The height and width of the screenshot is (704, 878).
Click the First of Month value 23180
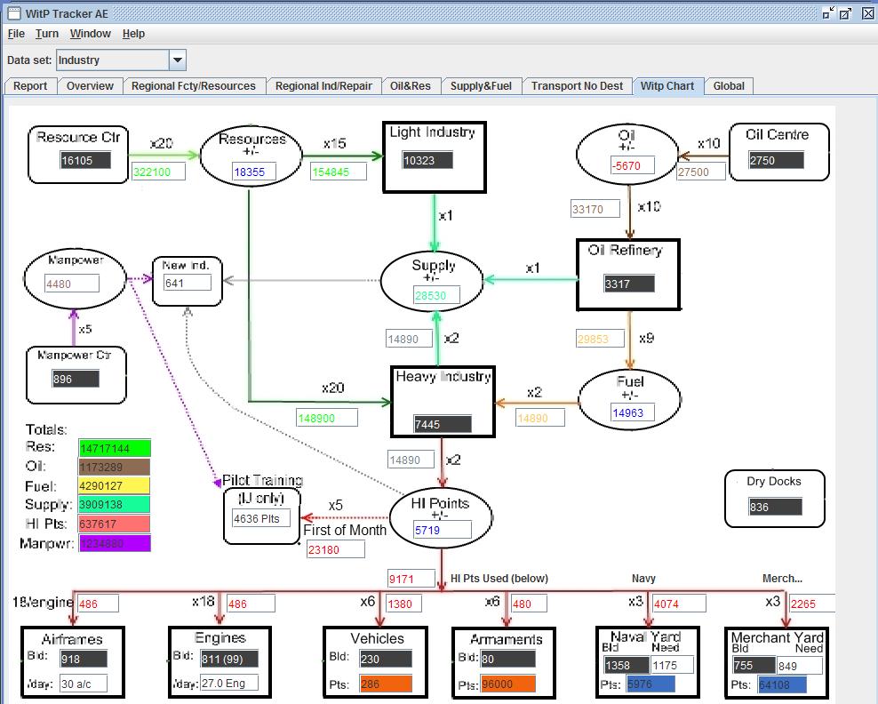click(x=336, y=549)
